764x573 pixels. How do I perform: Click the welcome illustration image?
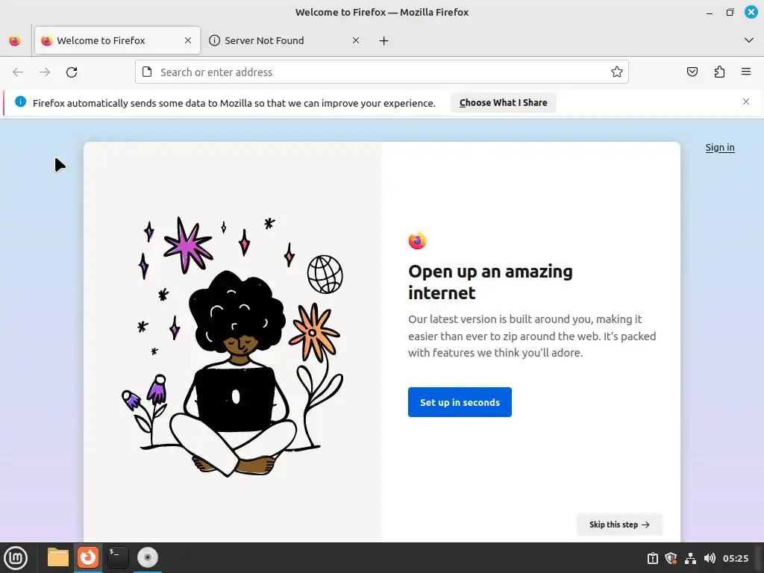click(233, 346)
